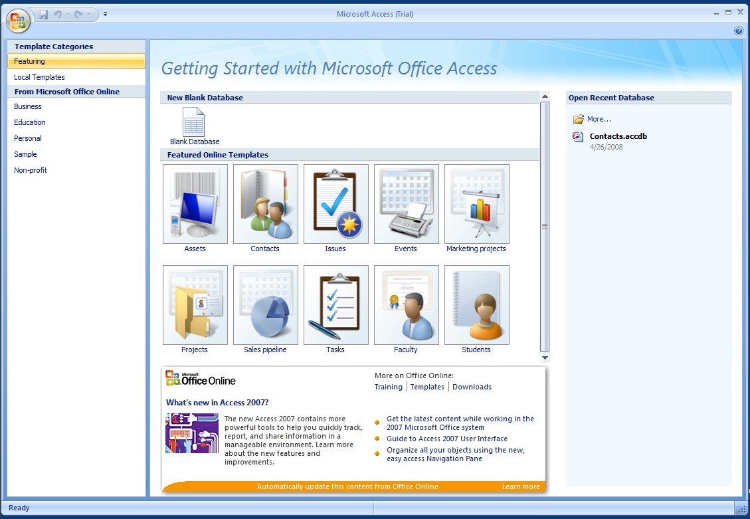
Task: Select the Contacts template icon
Action: 266,204
